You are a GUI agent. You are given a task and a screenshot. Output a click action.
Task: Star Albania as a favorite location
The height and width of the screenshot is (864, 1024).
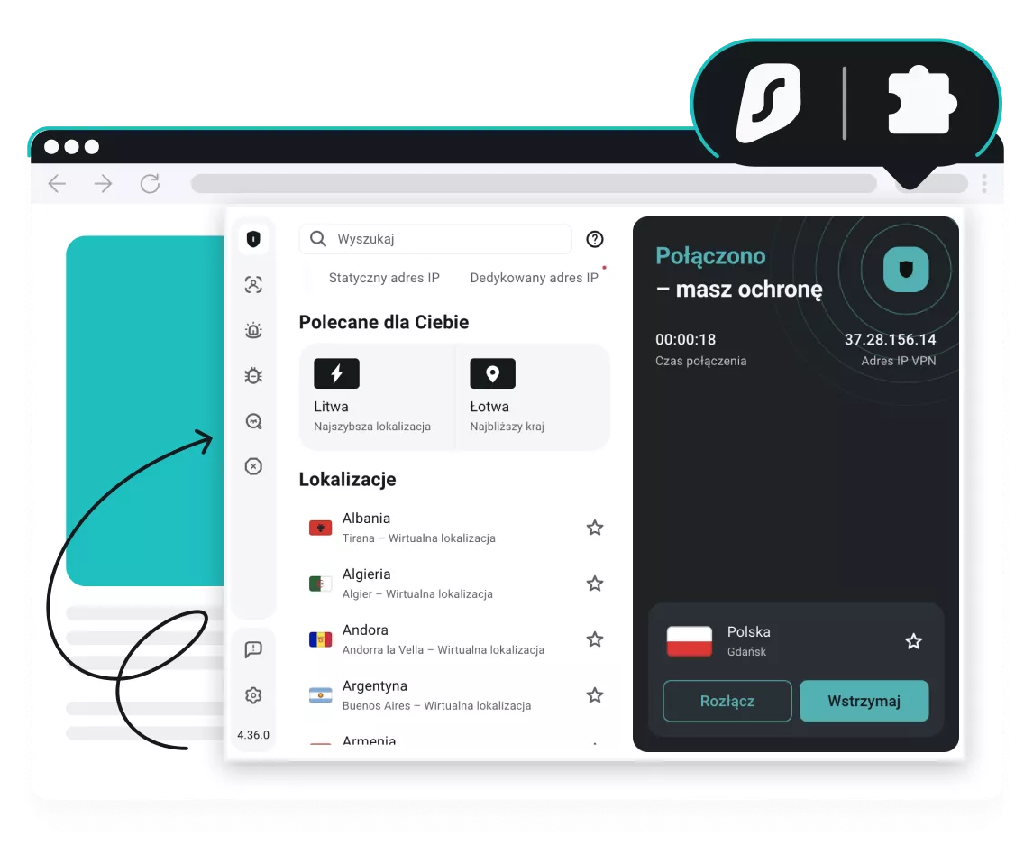click(x=595, y=528)
